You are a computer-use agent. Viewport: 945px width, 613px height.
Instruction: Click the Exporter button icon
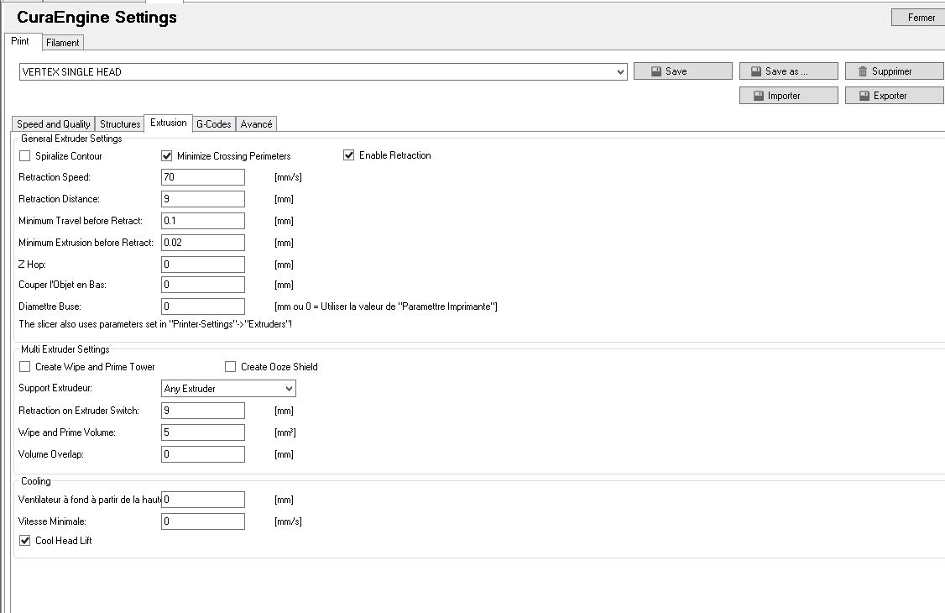[x=864, y=97]
